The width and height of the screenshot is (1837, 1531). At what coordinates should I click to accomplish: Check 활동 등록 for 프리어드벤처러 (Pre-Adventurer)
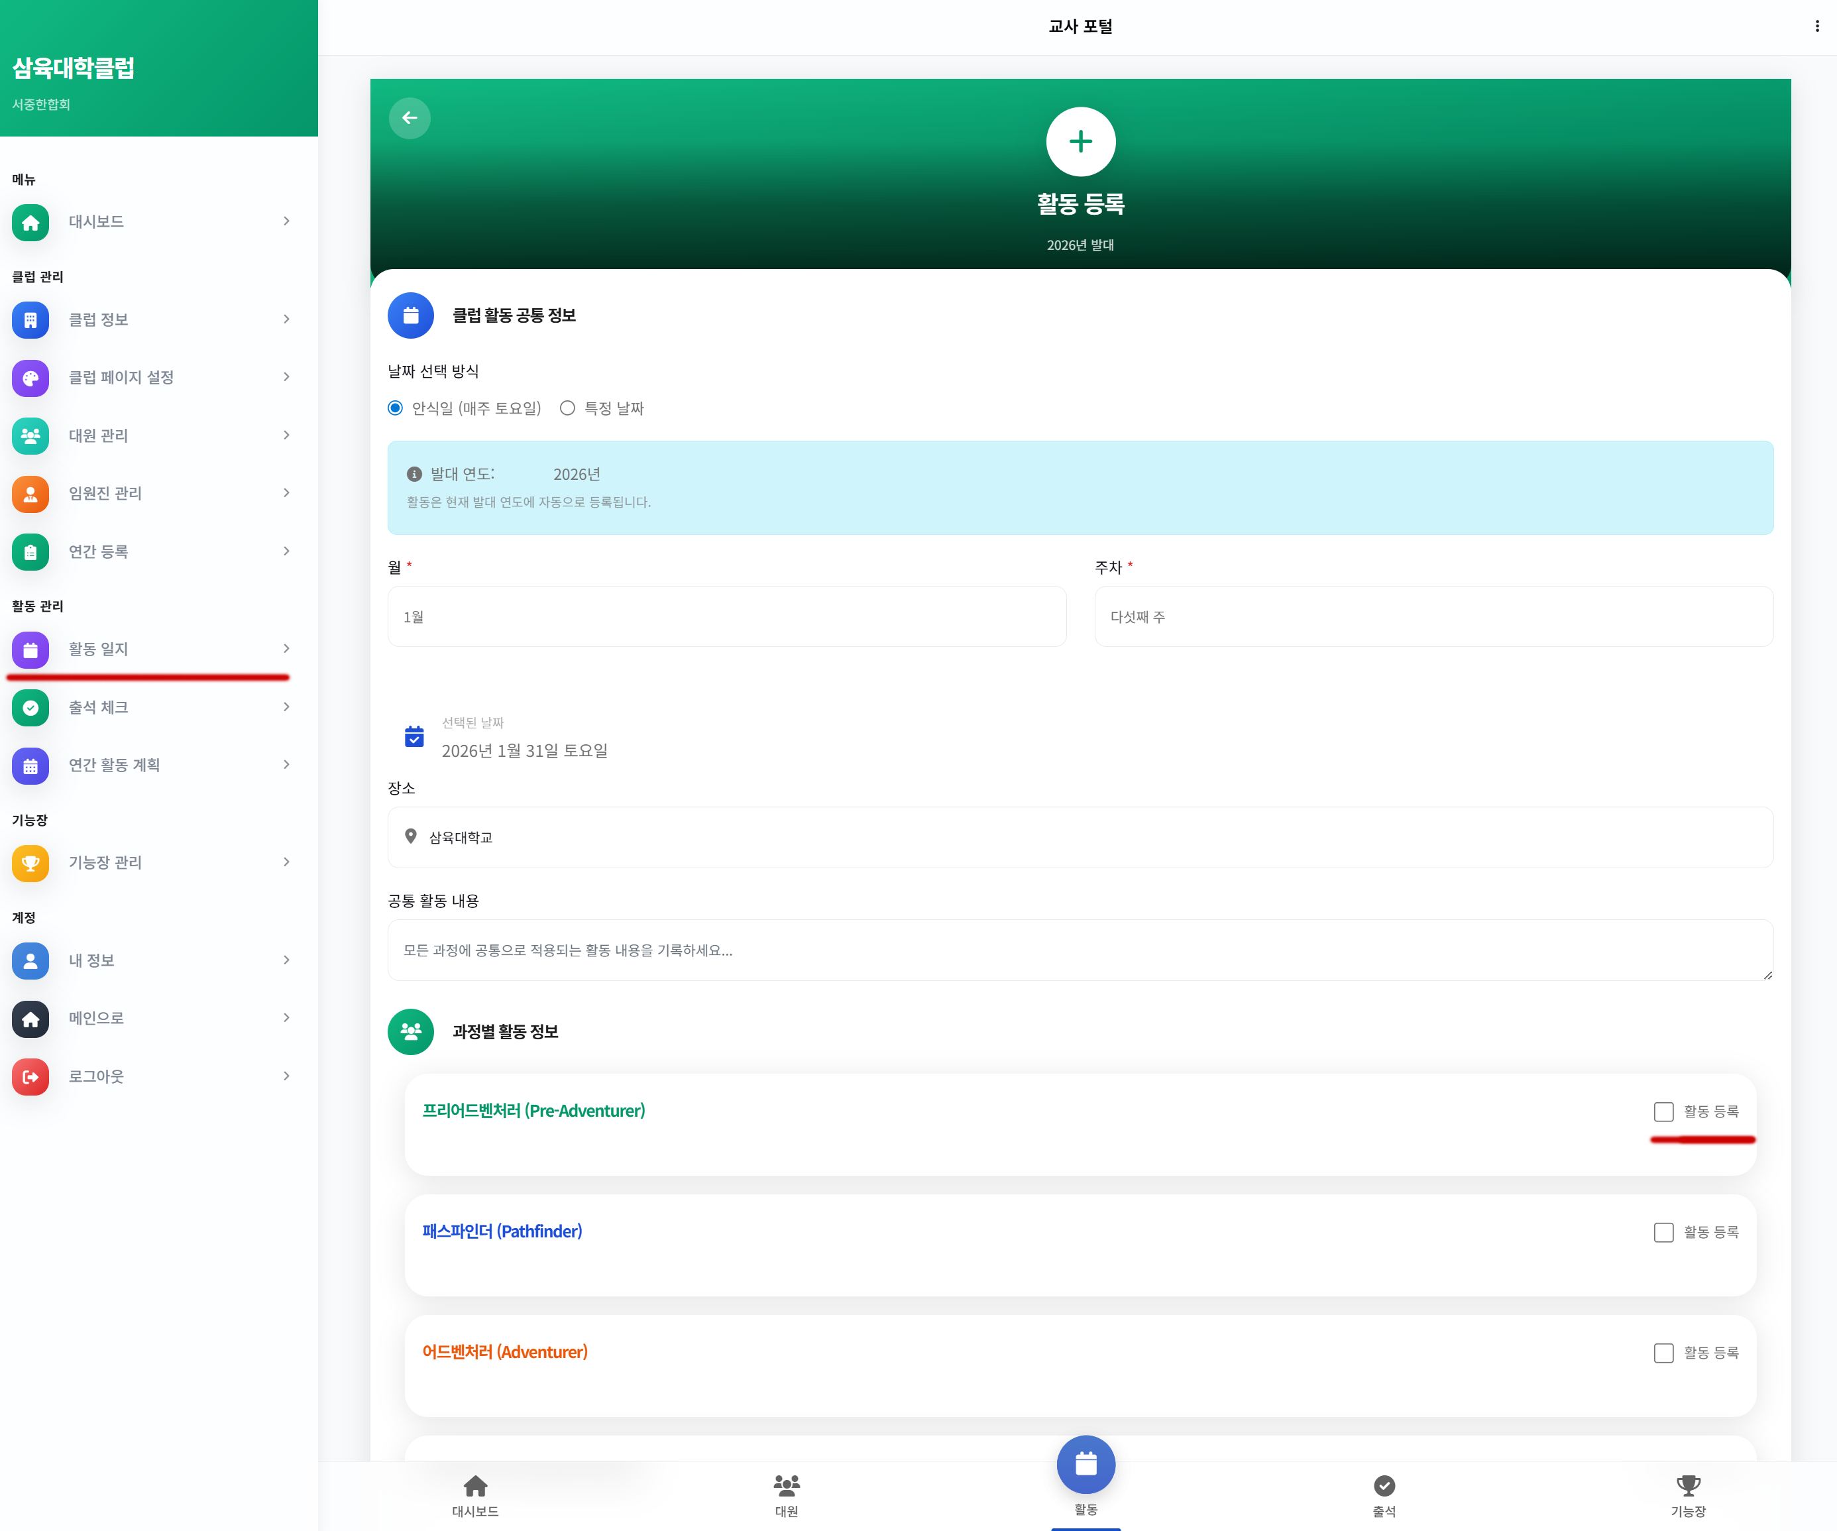1663,1112
